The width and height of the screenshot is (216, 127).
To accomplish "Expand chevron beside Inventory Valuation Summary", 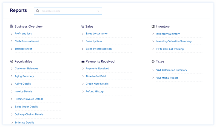I will [x=153, y=41].
